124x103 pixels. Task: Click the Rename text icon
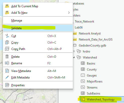point(7,63)
